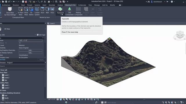
Task: Click the Print icon in quick access toolbar
Action: 23,1
